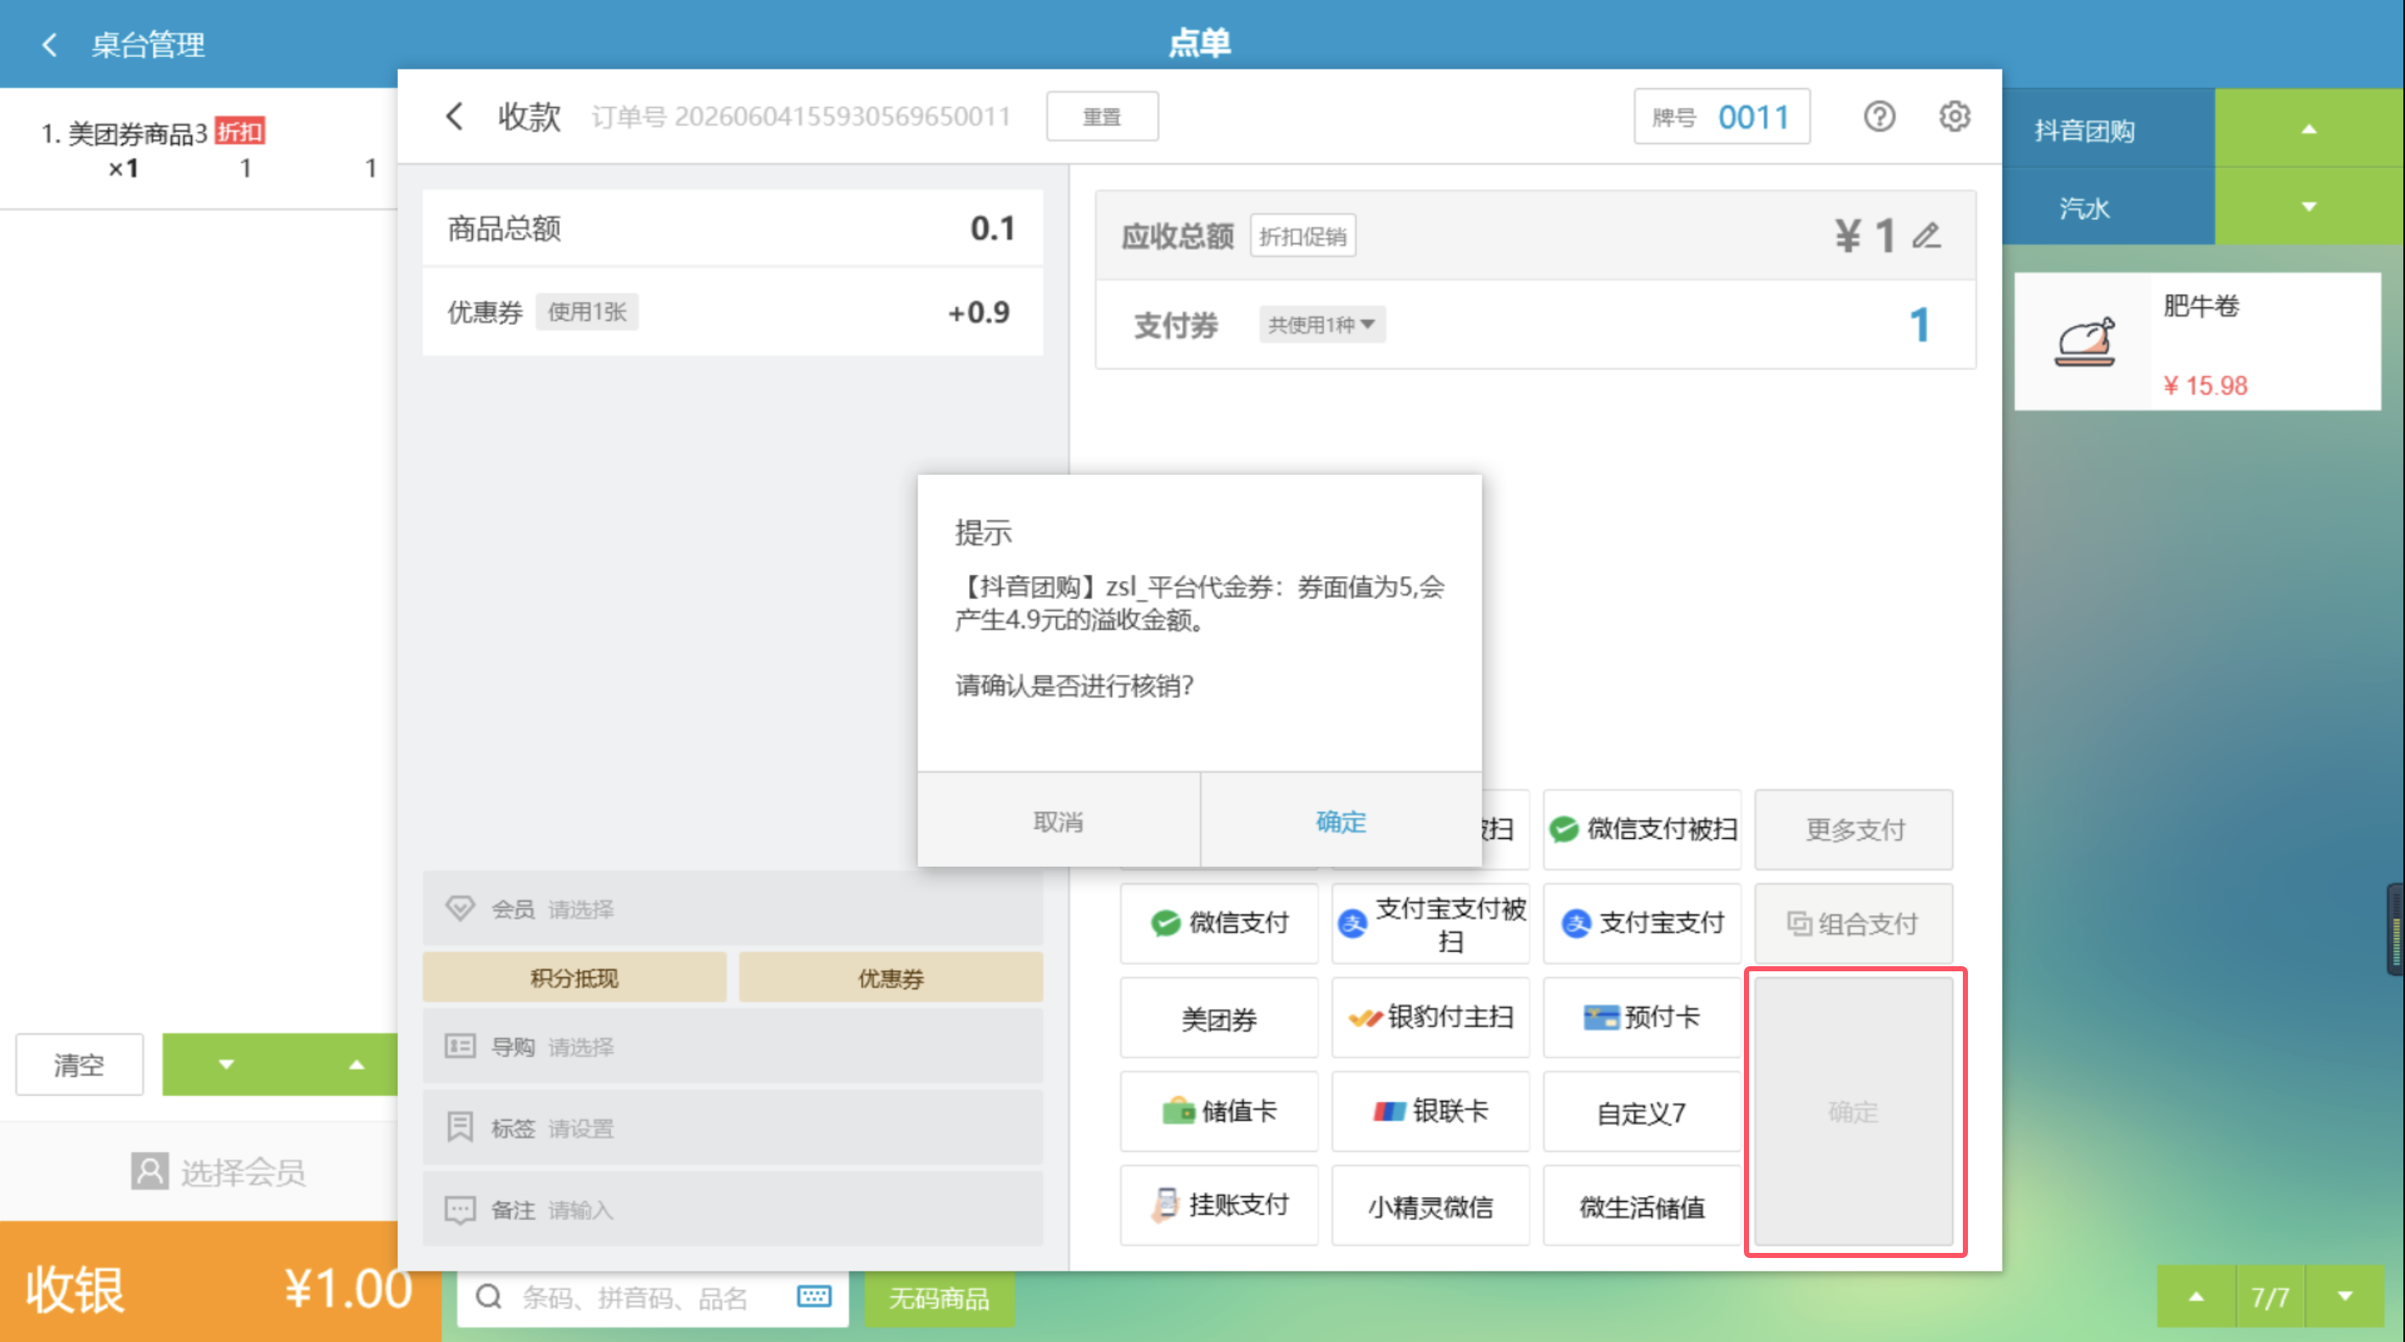Screen dimensions: 2405x1342
Task: Click the 商品总额 0.1 row
Action: (x=733, y=227)
